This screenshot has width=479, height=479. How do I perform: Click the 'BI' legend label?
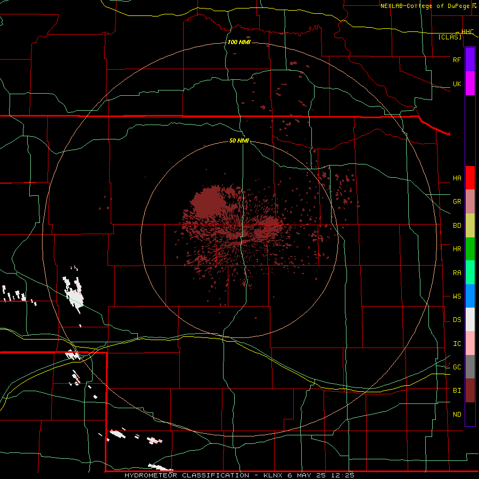pos(457,391)
